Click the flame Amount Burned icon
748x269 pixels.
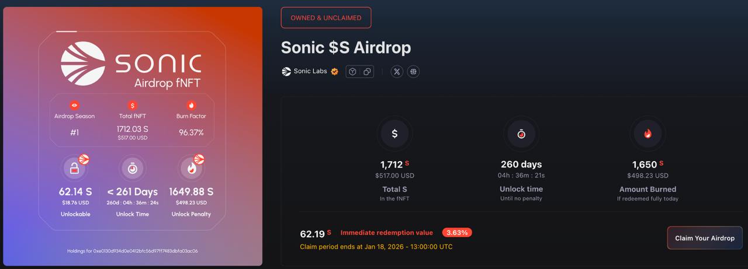click(x=647, y=134)
